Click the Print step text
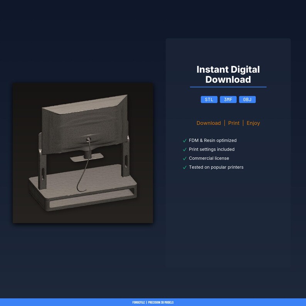Image resolution: width=306 pixels, height=306 pixels. (234, 123)
